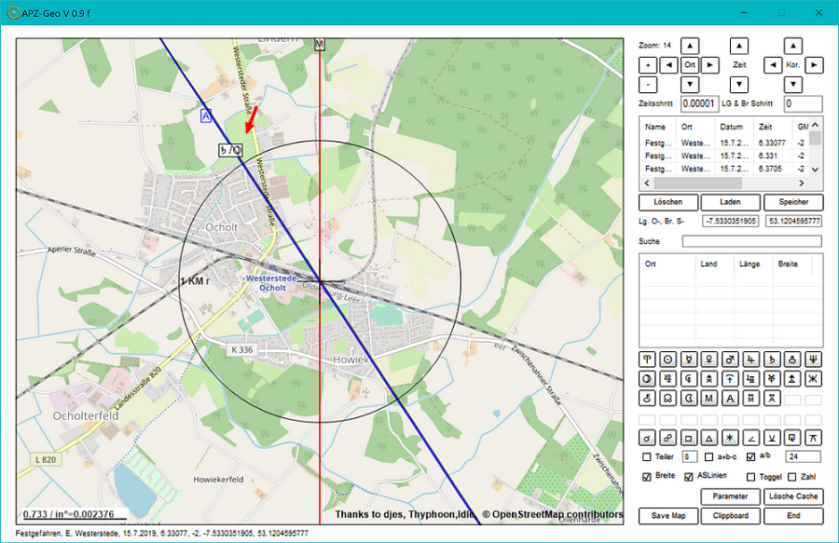Choose the conjunction aspect symbol
Image resolution: width=839 pixels, height=543 pixels.
[647, 439]
